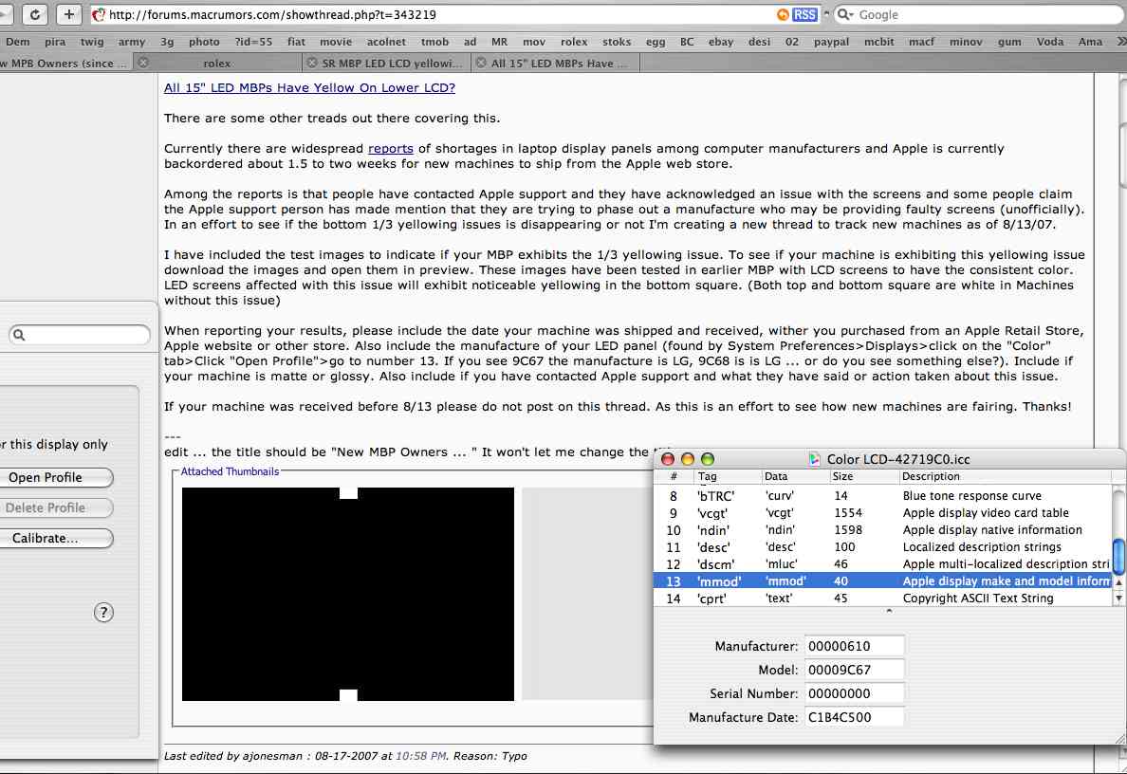Open the Displays help question mark

[x=103, y=613]
